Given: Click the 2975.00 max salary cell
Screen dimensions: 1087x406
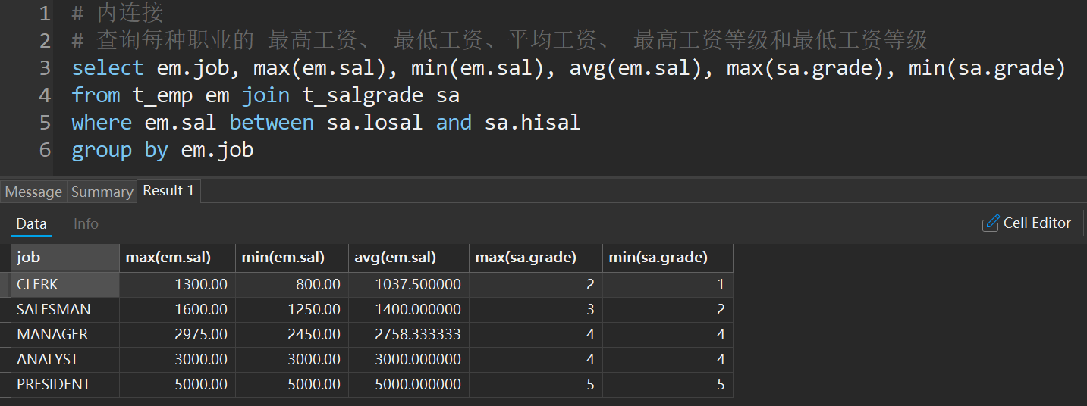Looking at the screenshot, I should pyautogui.click(x=178, y=334).
